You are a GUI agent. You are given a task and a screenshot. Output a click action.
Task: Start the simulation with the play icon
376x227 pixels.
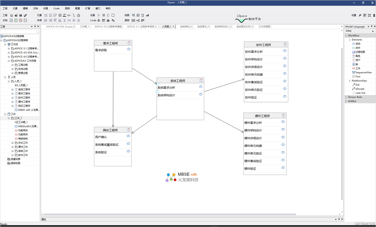tap(99, 15)
